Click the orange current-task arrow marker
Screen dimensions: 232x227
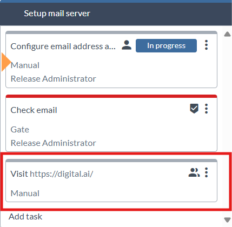click(x=6, y=62)
